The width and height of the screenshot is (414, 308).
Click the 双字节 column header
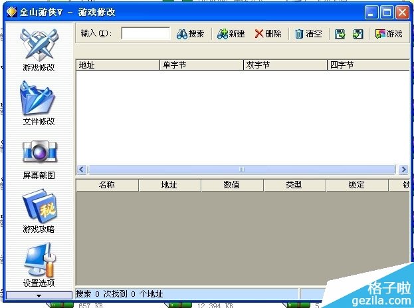pos(285,65)
